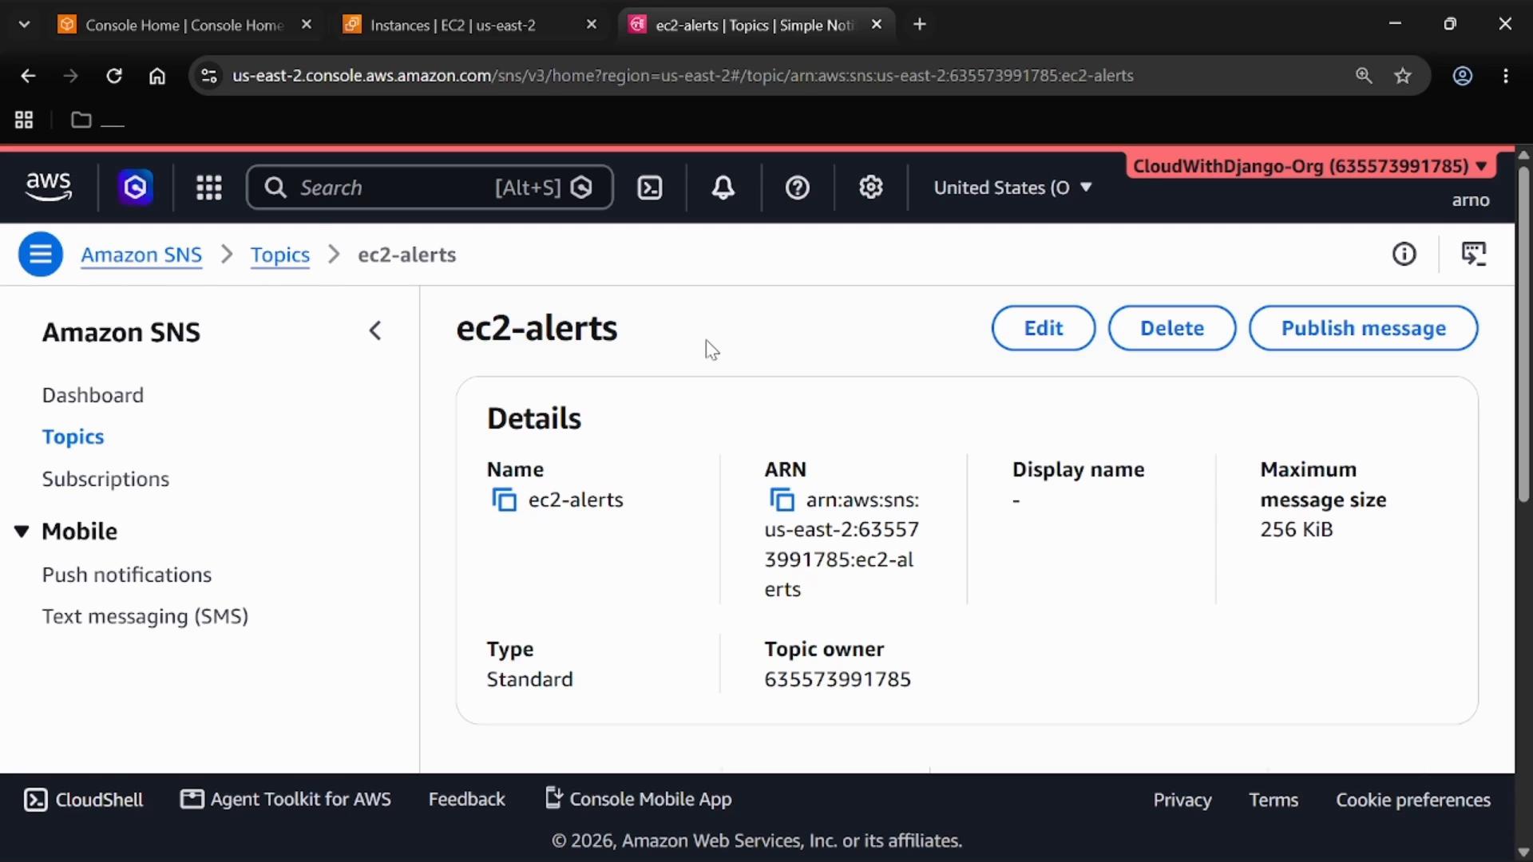
Task: Switch to the Instances EC2 tab
Action: (471, 25)
